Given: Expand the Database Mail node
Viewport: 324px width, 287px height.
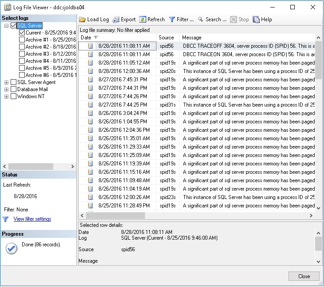Looking at the screenshot, I should pos(6,89).
